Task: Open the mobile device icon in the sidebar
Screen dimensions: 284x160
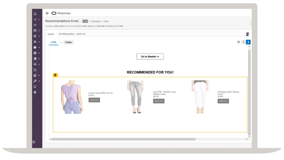Action: (x=35, y=87)
